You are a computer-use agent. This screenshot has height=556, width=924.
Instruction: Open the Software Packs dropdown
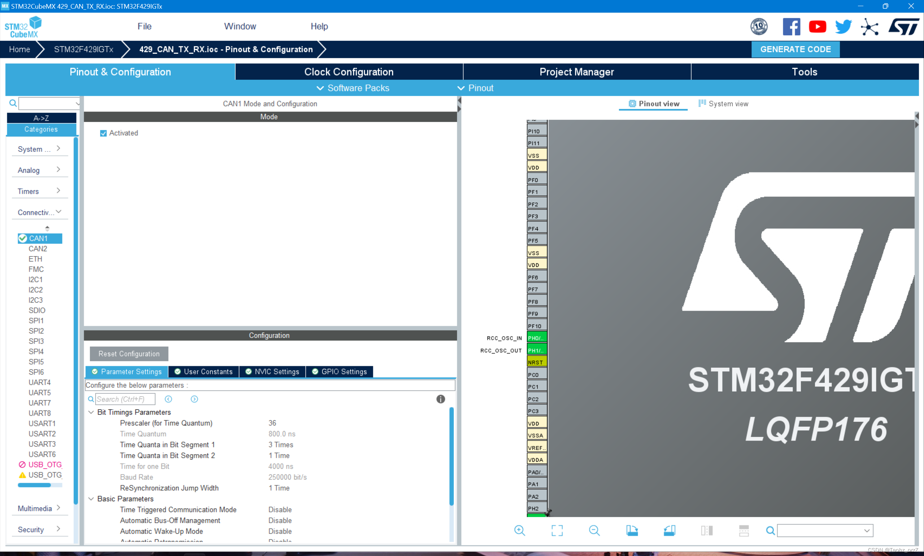(353, 88)
